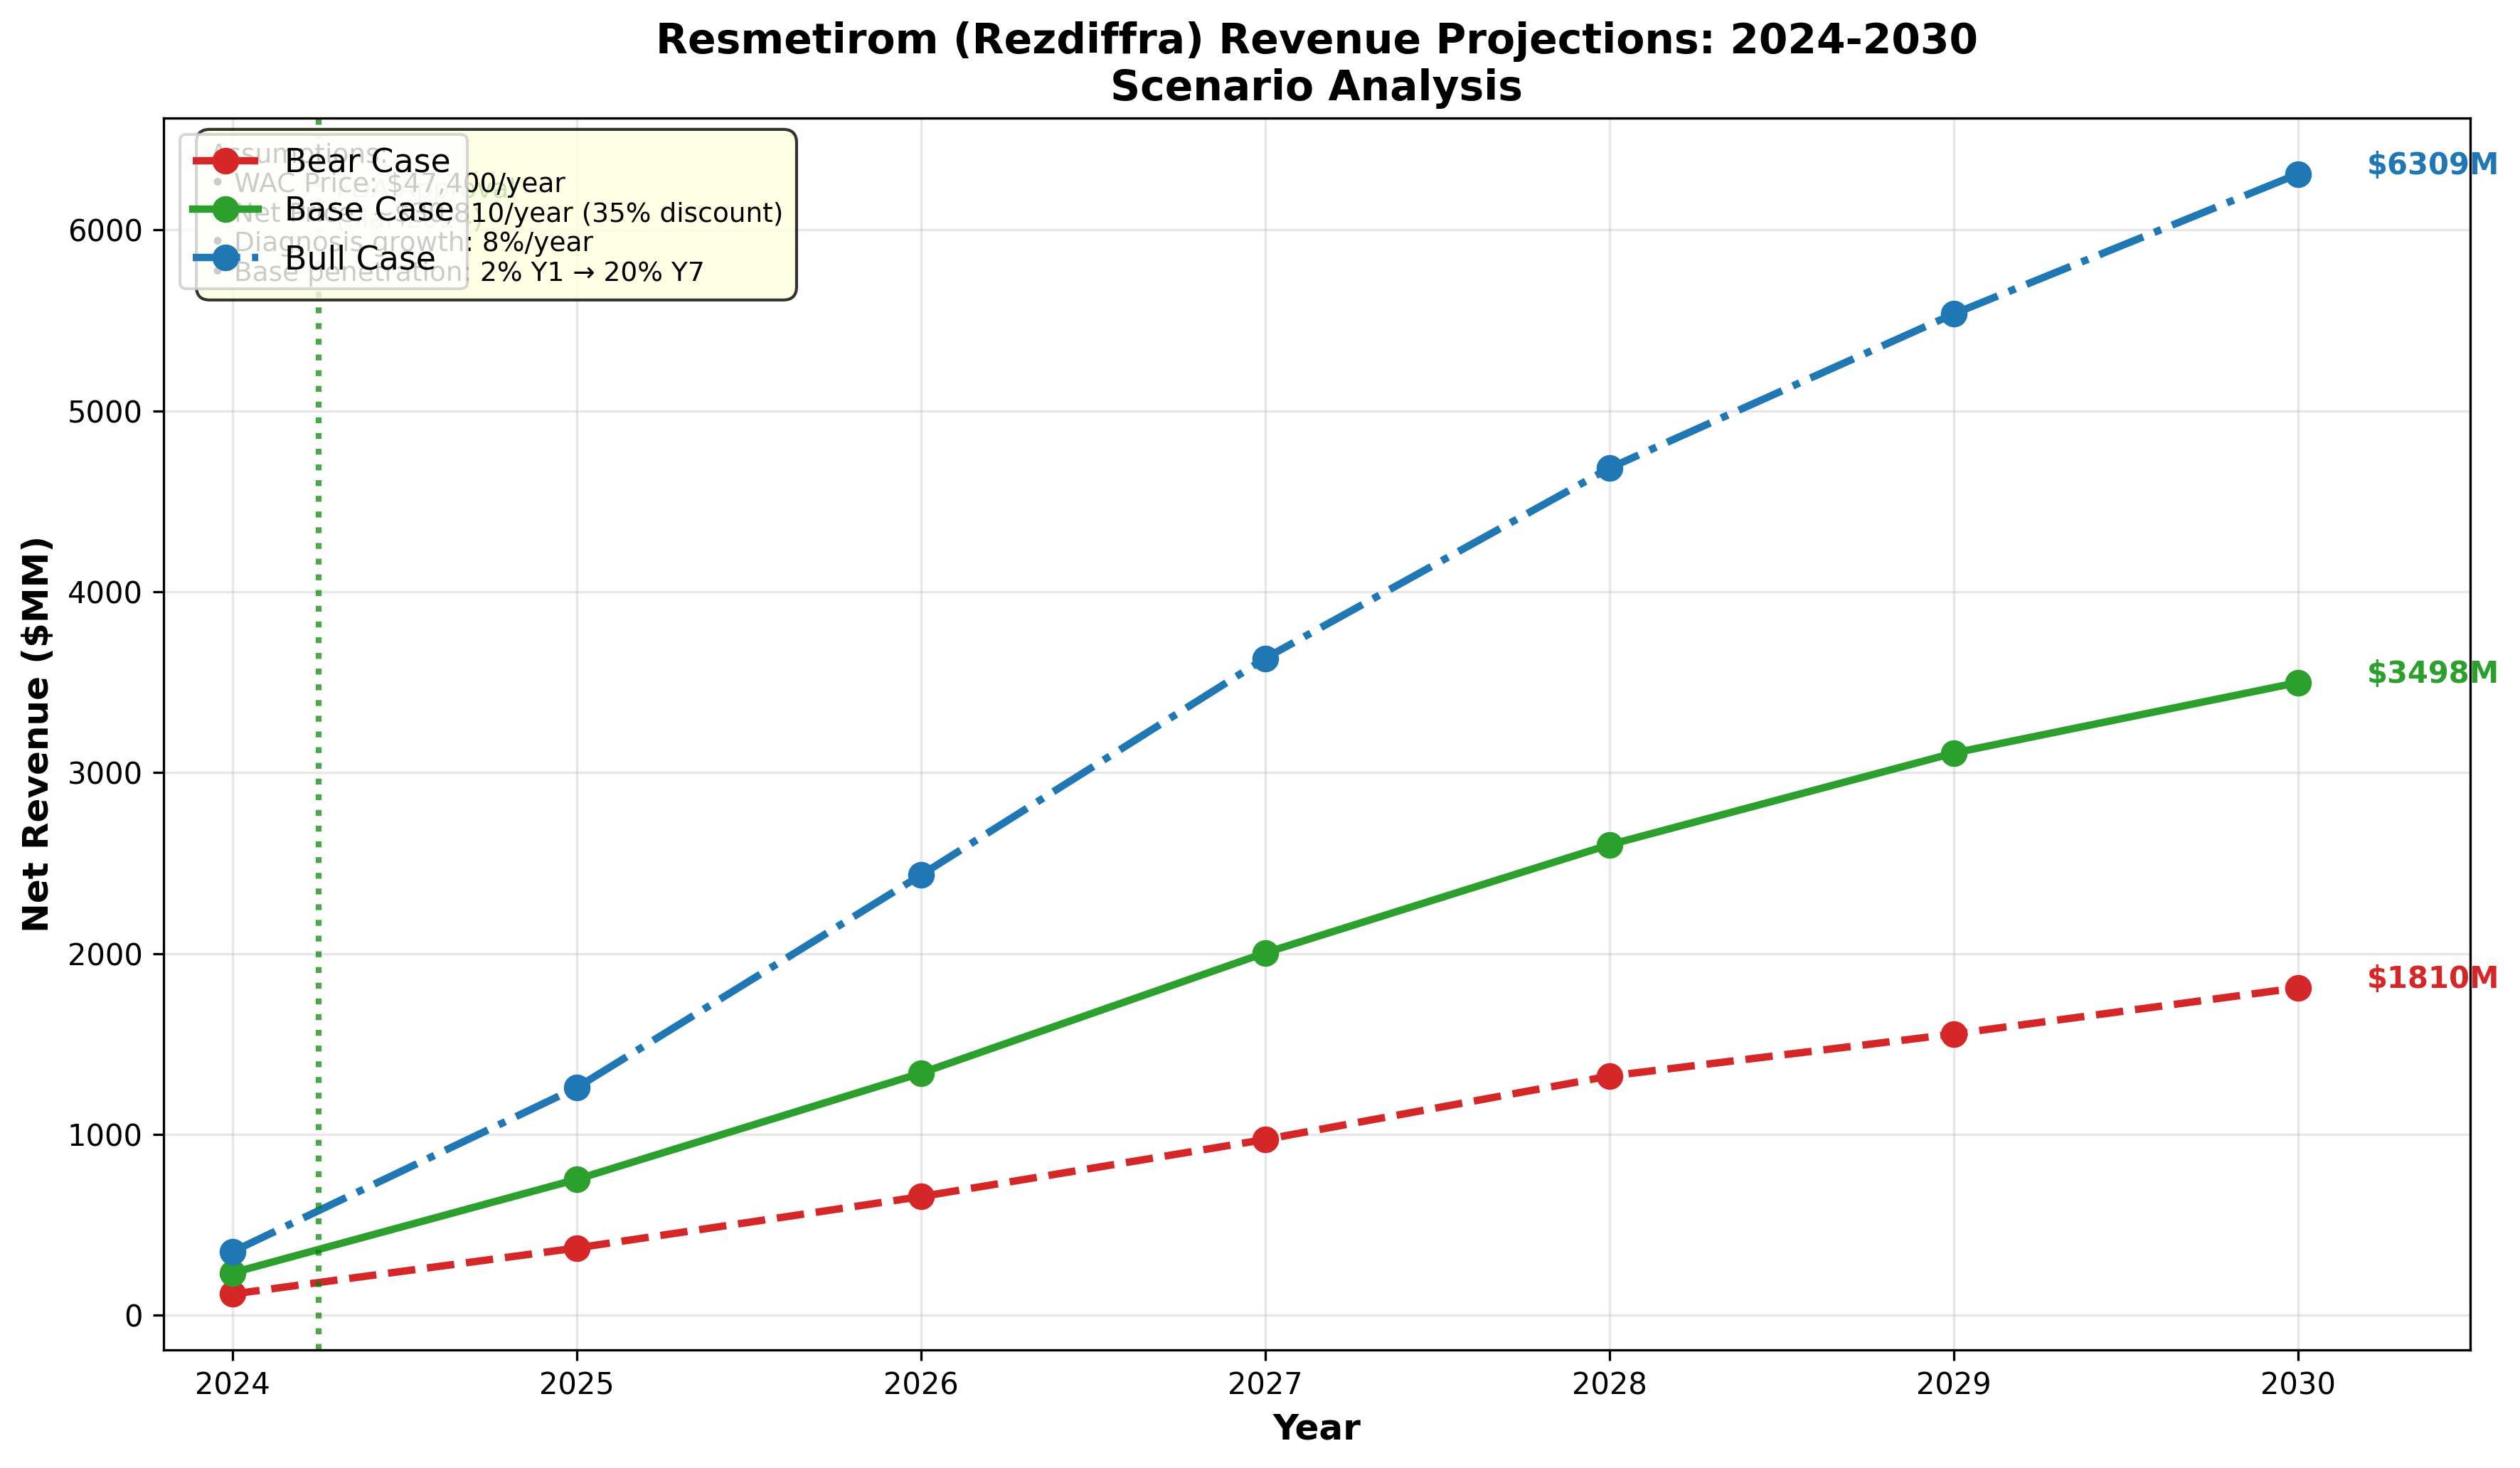Click the Bear Case 2025 marker
Screen dimensions: 2520x1468
click(577, 1248)
